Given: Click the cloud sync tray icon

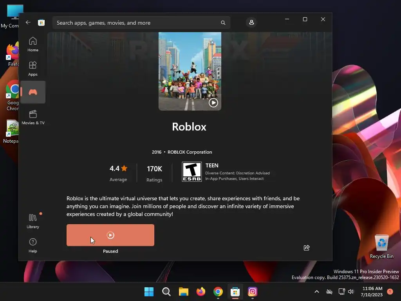Looking at the screenshot, I should pyautogui.click(x=329, y=292).
